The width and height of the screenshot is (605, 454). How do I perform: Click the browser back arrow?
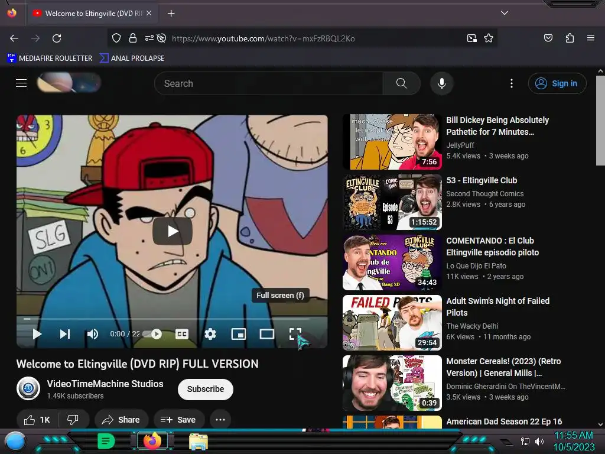(14, 38)
